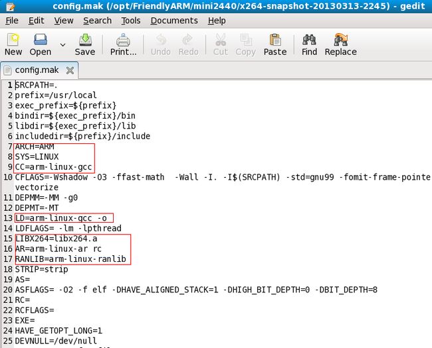The width and height of the screenshot is (432, 348).
Task: Click the DEPMT=-MT line
Action: point(37,208)
